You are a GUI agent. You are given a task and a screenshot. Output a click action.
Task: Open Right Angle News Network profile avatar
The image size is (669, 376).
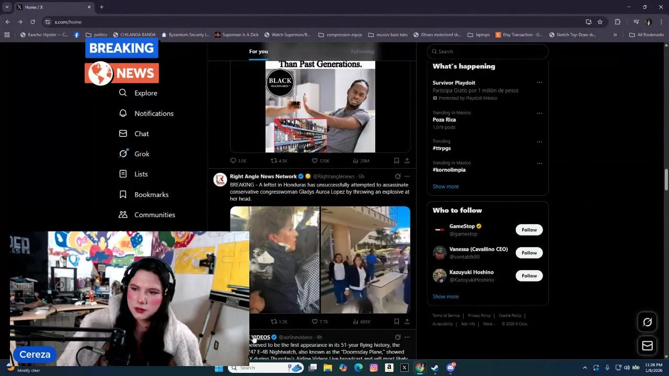tap(220, 180)
